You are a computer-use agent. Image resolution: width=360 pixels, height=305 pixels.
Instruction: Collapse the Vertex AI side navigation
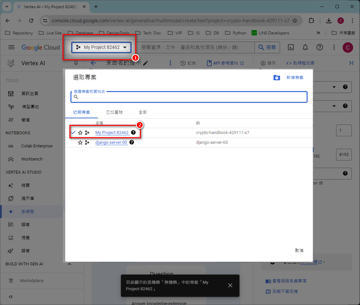10,297
